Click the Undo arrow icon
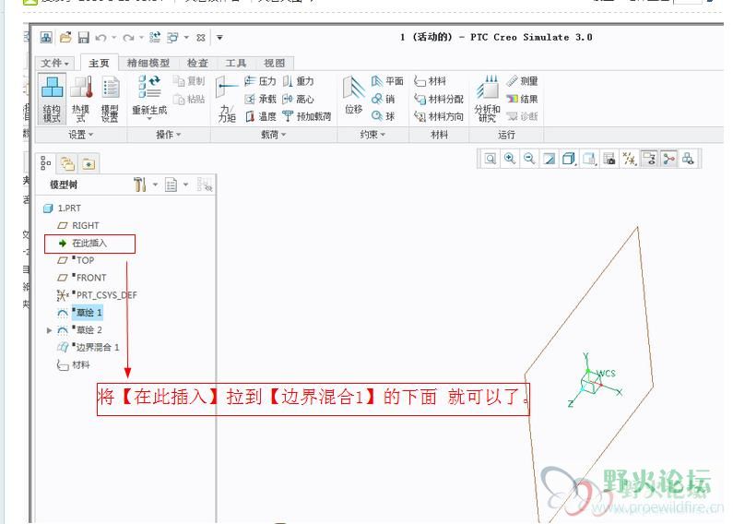The image size is (733, 524). pos(100,38)
